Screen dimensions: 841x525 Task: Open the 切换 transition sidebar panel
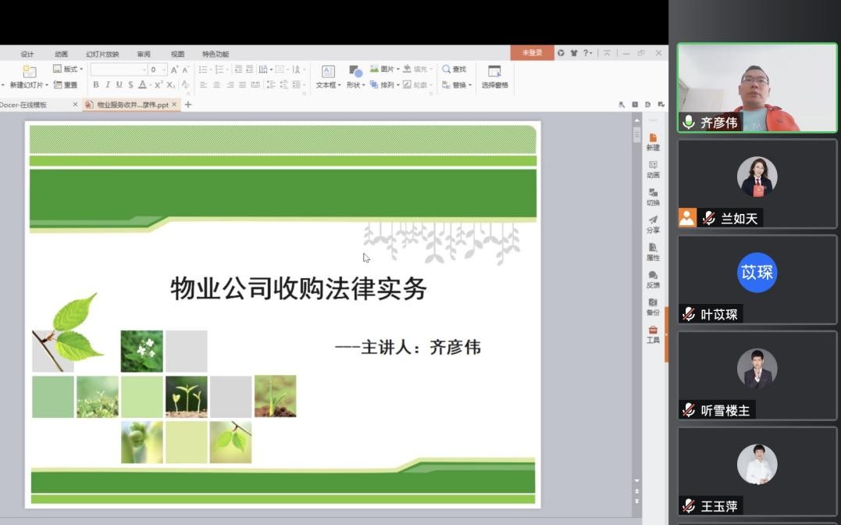pyautogui.click(x=653, y=196)
